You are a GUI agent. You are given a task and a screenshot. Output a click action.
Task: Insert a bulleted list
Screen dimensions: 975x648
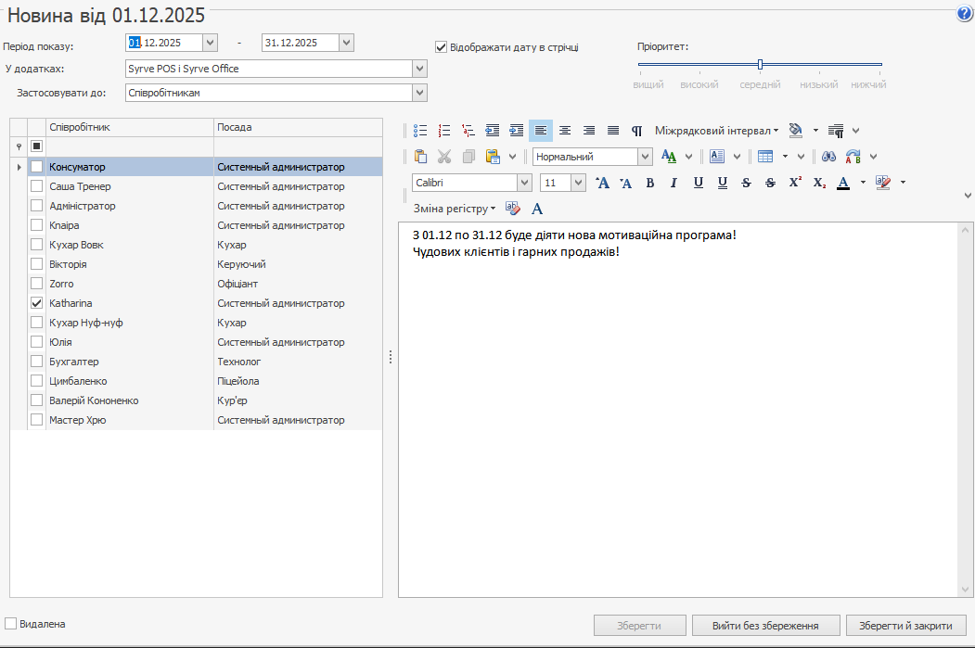(420, 131)
